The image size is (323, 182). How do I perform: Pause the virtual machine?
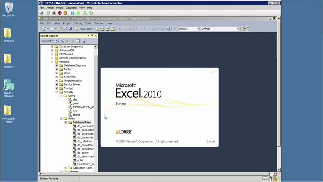(x=73, y=13)
